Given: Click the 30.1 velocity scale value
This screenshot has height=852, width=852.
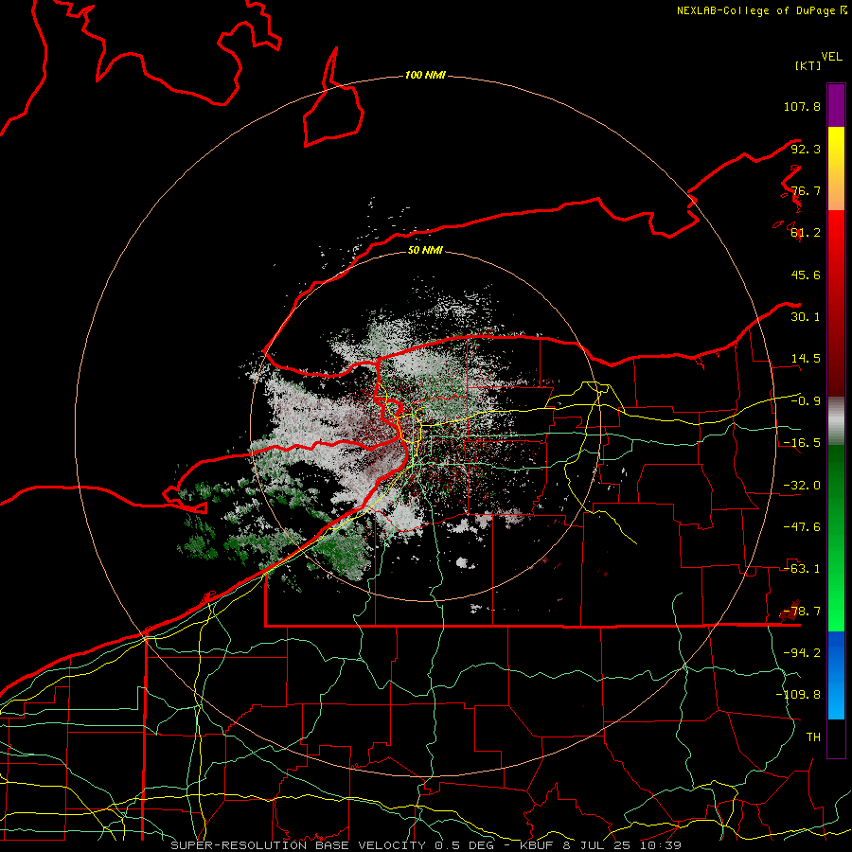Looking at the screenshot, I should (x=806, y=317).
